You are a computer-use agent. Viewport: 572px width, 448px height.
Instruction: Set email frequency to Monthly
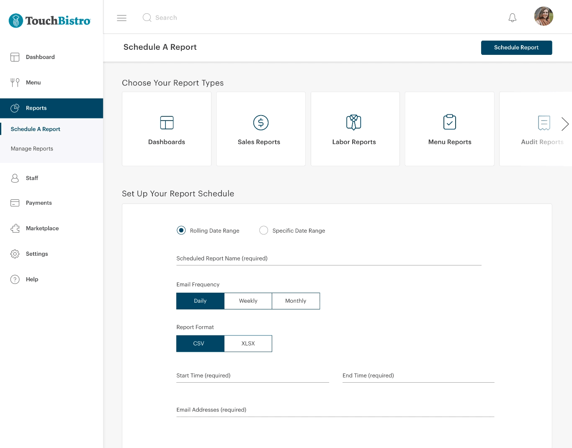point(296,301)
